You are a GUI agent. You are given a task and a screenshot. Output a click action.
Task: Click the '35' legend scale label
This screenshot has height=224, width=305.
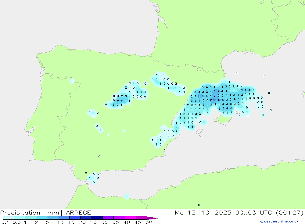pyautogui.click(x=116, y=222)
